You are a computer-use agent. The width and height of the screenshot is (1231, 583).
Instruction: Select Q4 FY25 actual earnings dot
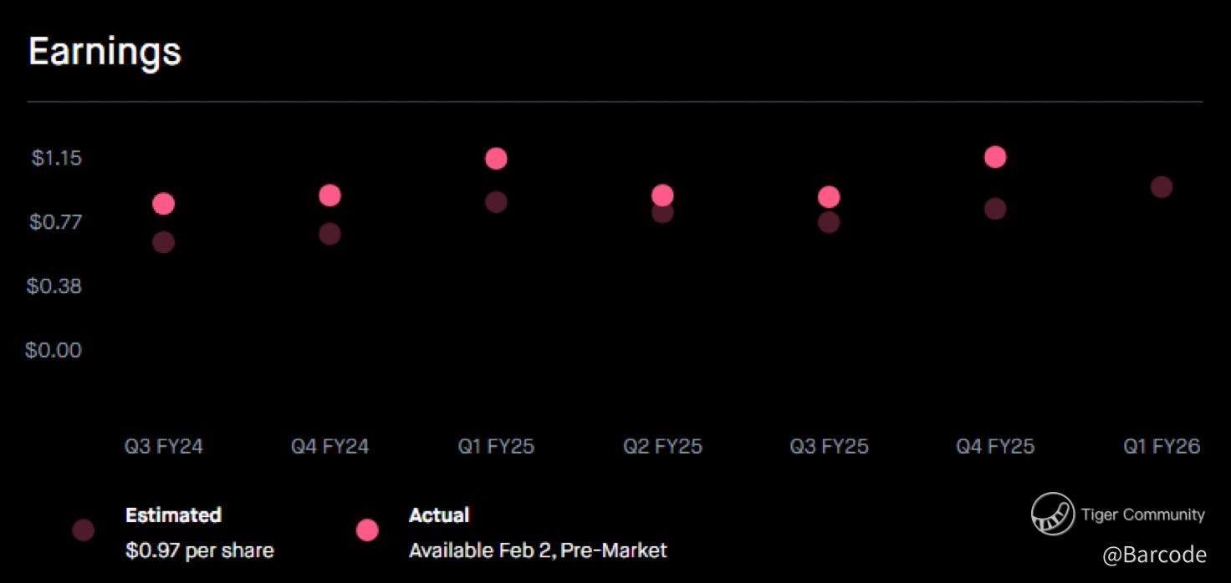click(x=995, y=156)
